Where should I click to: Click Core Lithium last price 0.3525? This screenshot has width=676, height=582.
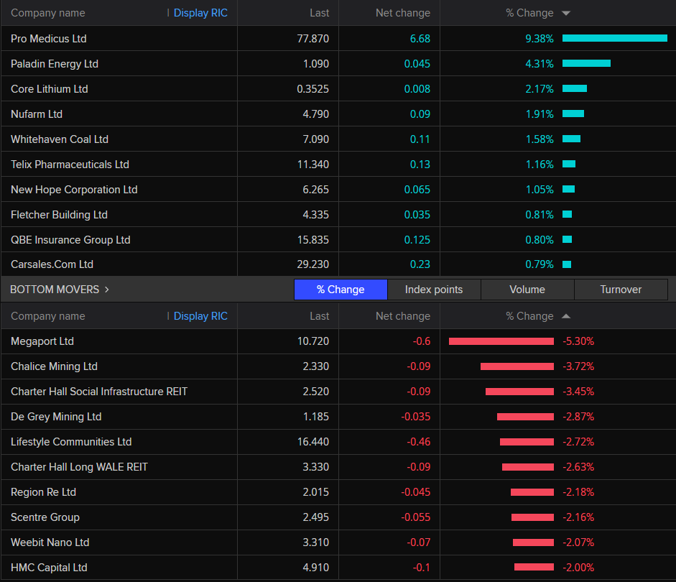[312, 89]
